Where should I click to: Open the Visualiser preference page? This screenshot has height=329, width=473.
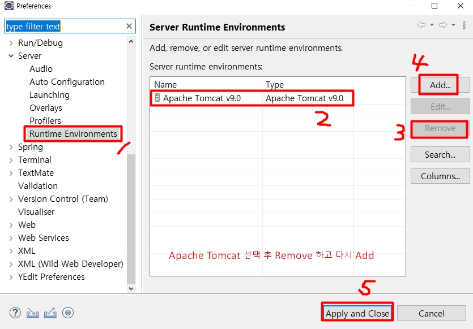36,212
